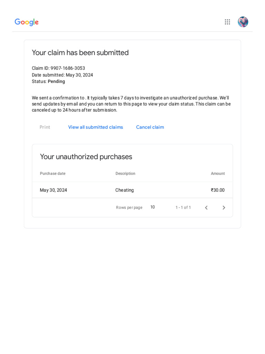Open the account profile avatar

pos(243,22)
